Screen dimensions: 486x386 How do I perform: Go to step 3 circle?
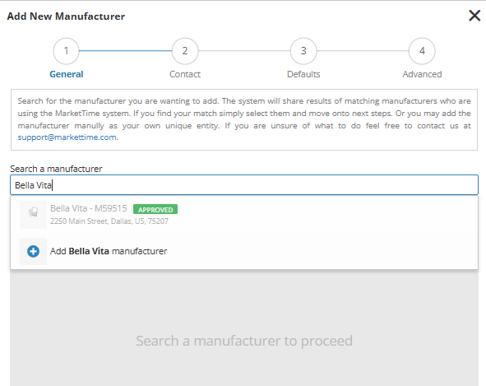(x=303, y=51)
